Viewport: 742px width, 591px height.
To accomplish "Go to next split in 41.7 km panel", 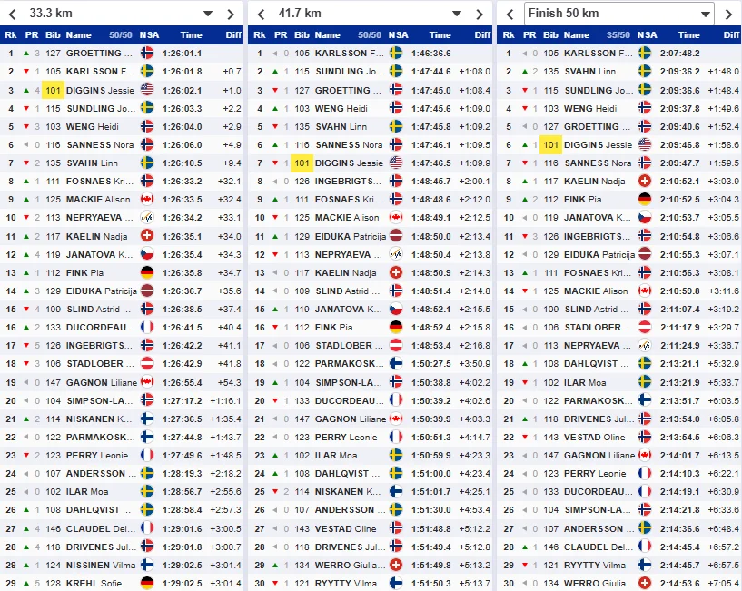I will pos(480,15).
